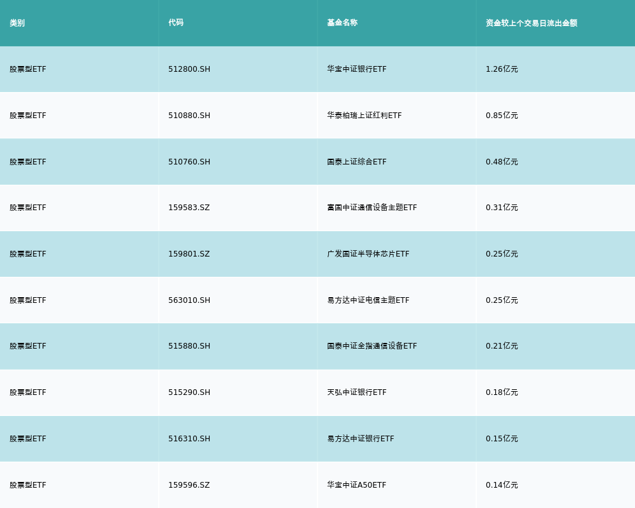Click outflow amount 0.31亿元
The image size is (635, 508).
502,208
